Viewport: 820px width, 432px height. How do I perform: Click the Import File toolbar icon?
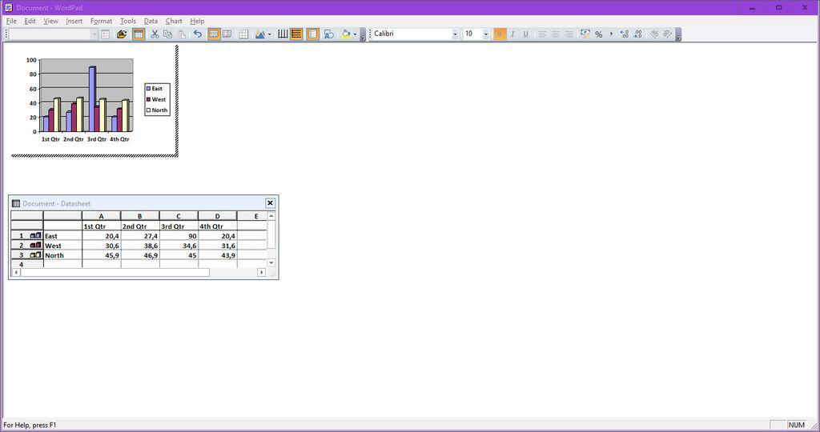(122, 34)
